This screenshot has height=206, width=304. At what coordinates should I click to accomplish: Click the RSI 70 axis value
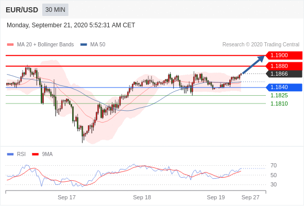[274, 166]
